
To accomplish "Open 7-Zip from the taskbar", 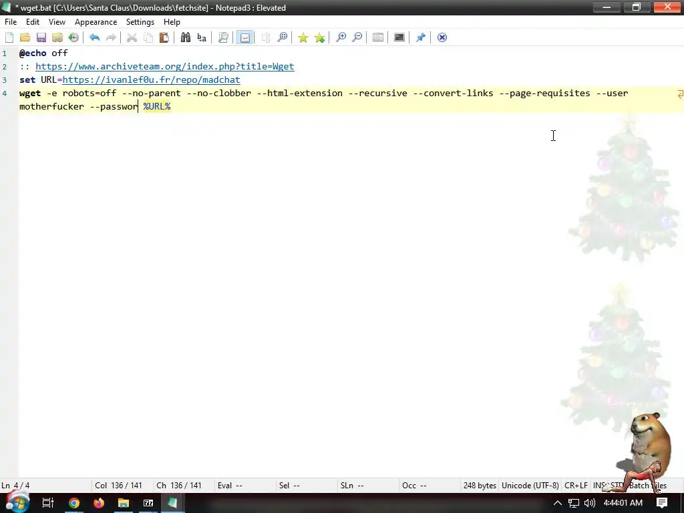I will [x=148, y=503].
